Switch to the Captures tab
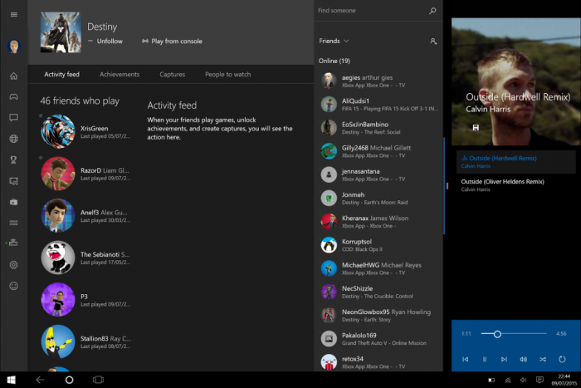Viewport: 581px width, 388px height. tap(172, 75)
